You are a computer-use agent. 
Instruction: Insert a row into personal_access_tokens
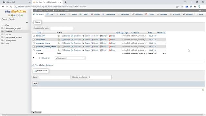(95, 46)
